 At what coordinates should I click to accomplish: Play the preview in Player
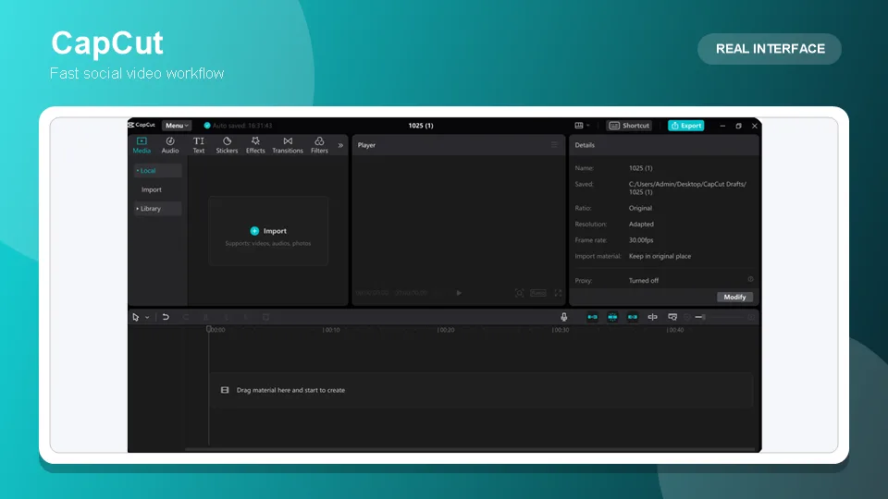point(459,293)
